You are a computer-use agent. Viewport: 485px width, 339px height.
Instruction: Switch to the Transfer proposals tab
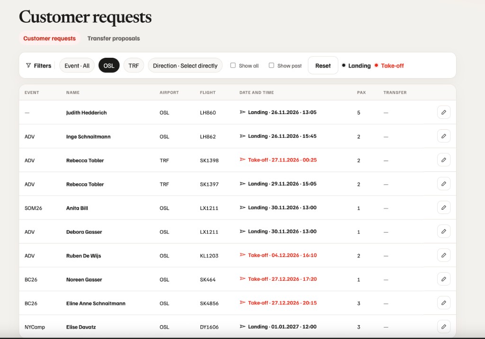coord(114,38)
